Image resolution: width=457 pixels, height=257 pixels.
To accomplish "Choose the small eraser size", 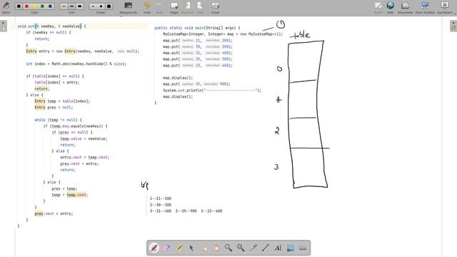I will 93,6.
